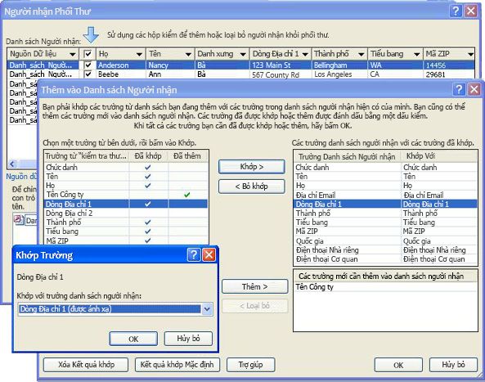Click the Khớp Với column header
This screenshot has height=382, width=485.
438,156
